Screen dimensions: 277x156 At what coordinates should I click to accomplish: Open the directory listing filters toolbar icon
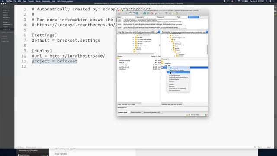click(x=166, y=13)
